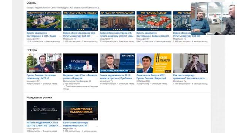Play the Life78 street interview thumbnail
Viewport: 237px width, 133px height.
(x=44, y=63)
